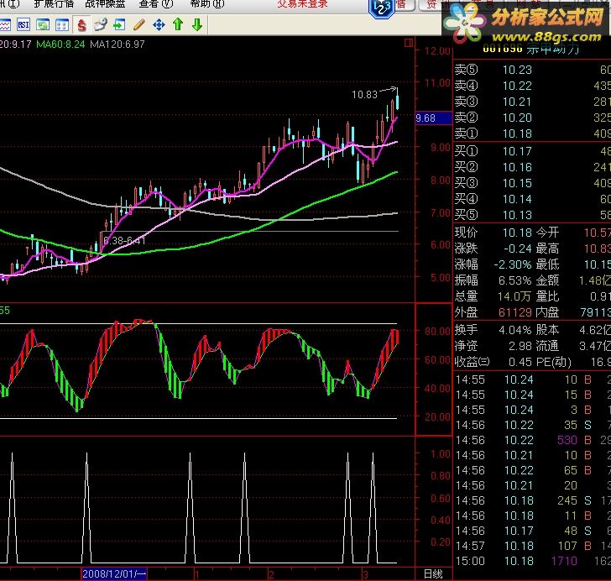
Task: Click the green down arrow icon
Action: [x=197, y=24]
